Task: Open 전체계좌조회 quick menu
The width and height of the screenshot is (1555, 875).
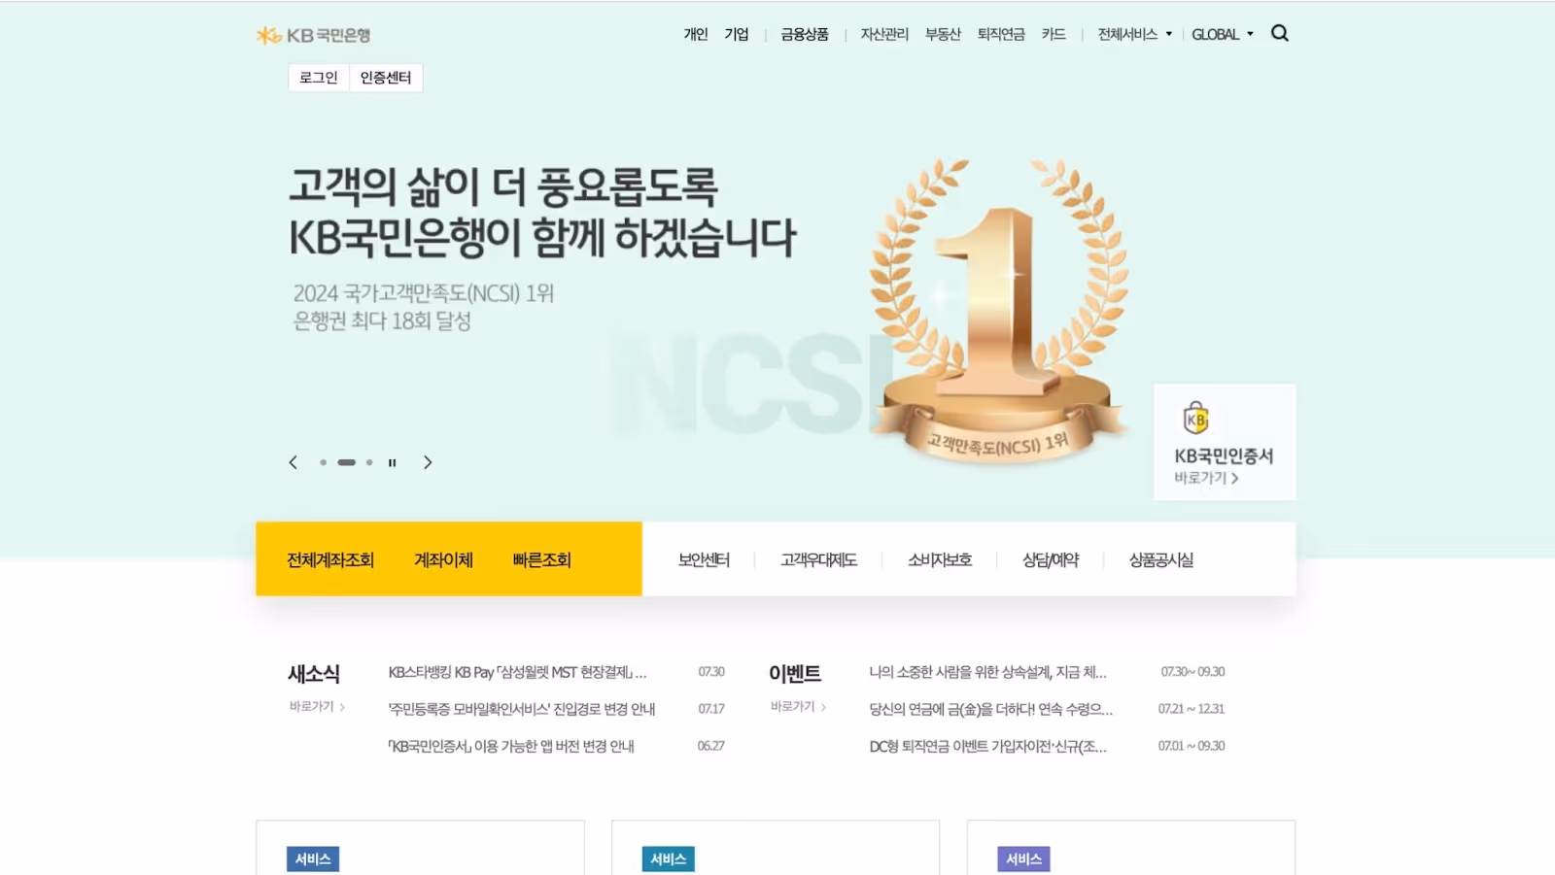Action: [330, 559]
